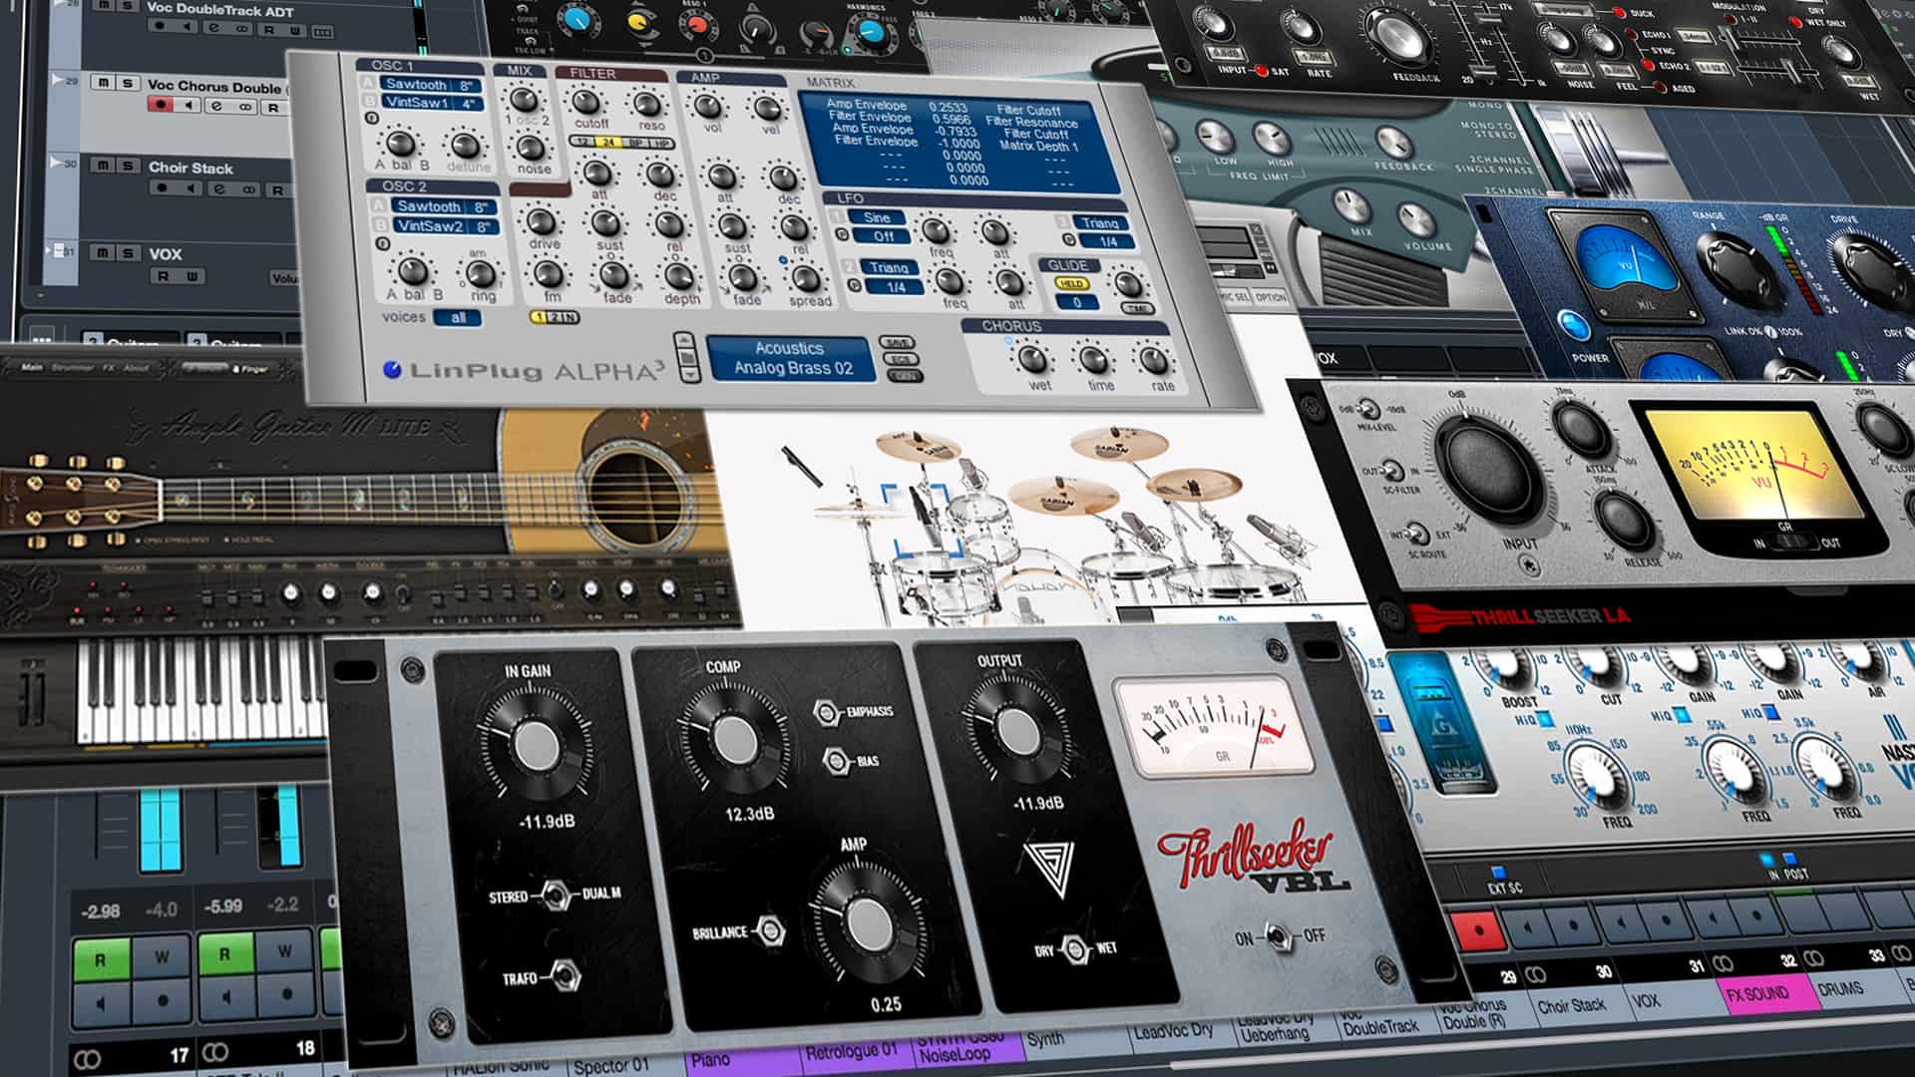Enable Read automation on mixer channel 17

click(101, 959)
